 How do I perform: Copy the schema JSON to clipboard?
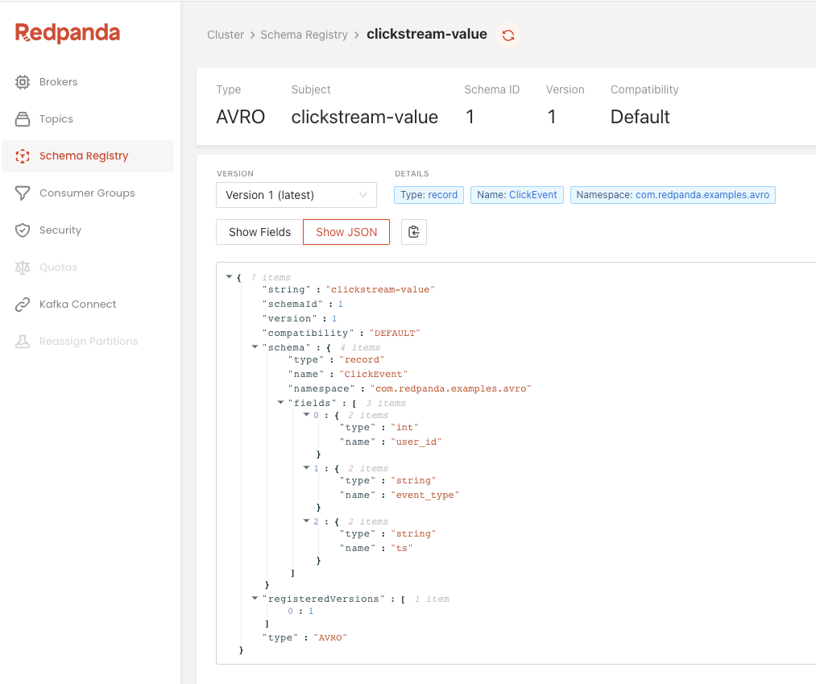pyautogui.click(x=414, y=232)
